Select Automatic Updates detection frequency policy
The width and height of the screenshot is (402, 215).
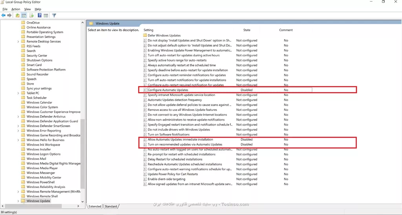point(175,100)
